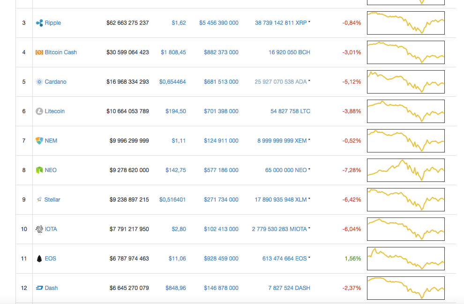Viewport: 464px width, 304px height.
Task: Click Stellar price $0,516401
Action: 172,200
